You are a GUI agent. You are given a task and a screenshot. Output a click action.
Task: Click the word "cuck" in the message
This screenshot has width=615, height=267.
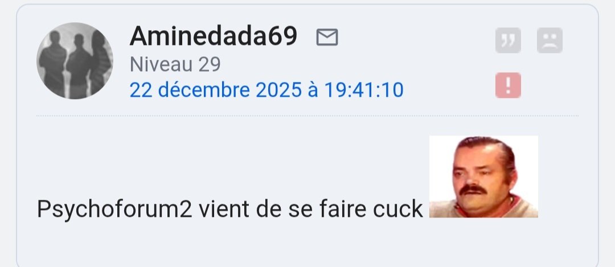[x=397, y=209]
